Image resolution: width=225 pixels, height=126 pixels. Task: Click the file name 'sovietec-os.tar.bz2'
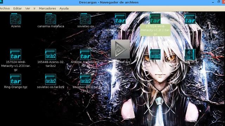tap(51, 87)
